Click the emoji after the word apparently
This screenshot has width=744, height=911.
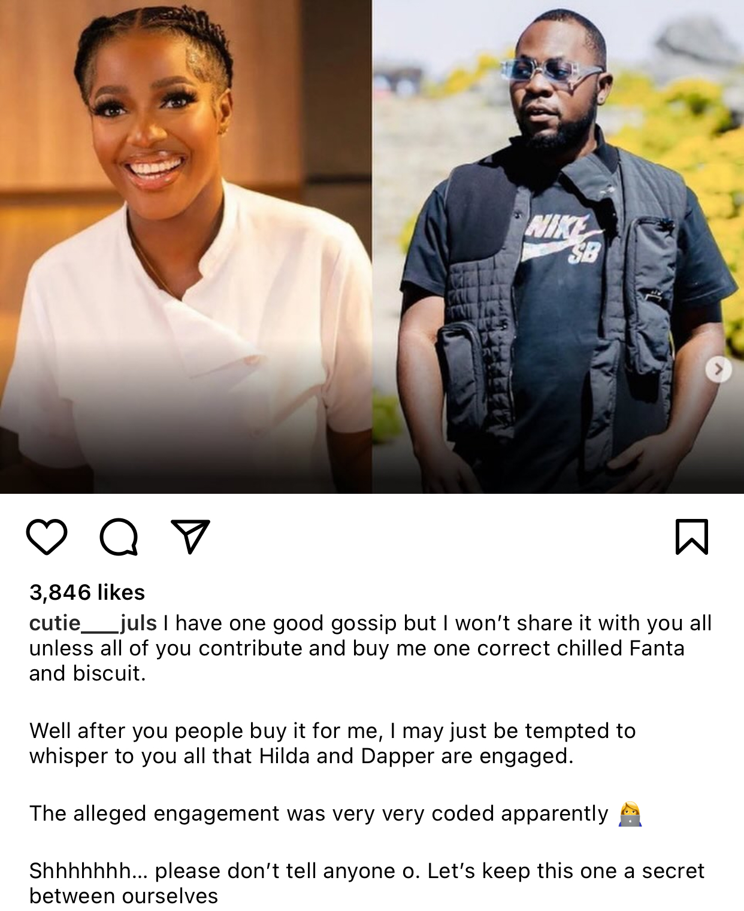pos(630,814)
